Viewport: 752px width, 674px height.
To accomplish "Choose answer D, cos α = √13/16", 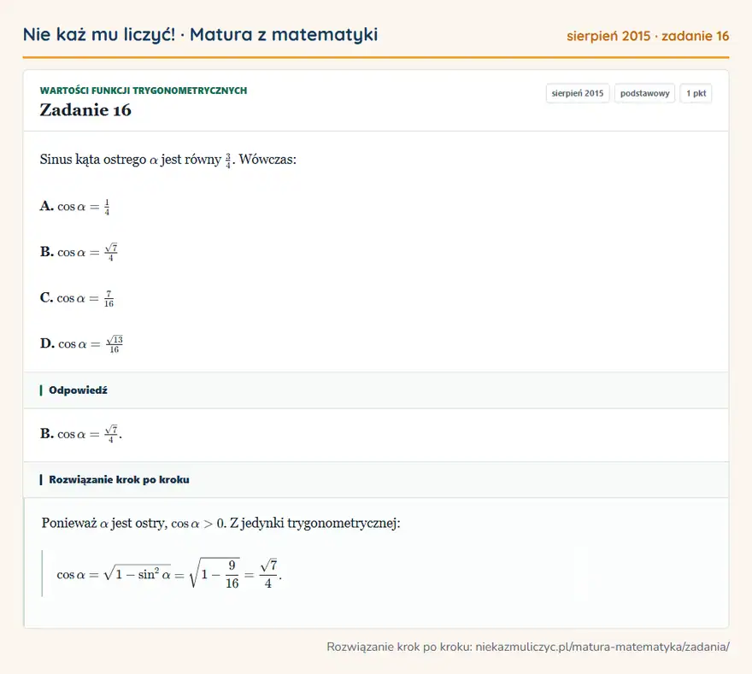I will (81, 343).
